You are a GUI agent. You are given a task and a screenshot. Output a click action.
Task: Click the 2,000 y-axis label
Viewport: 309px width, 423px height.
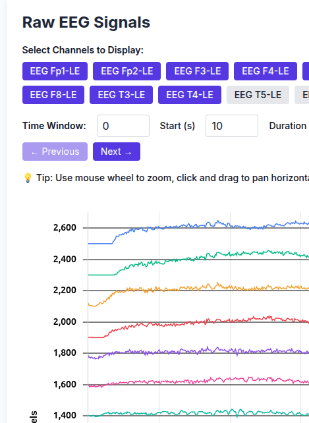point(65,322)
